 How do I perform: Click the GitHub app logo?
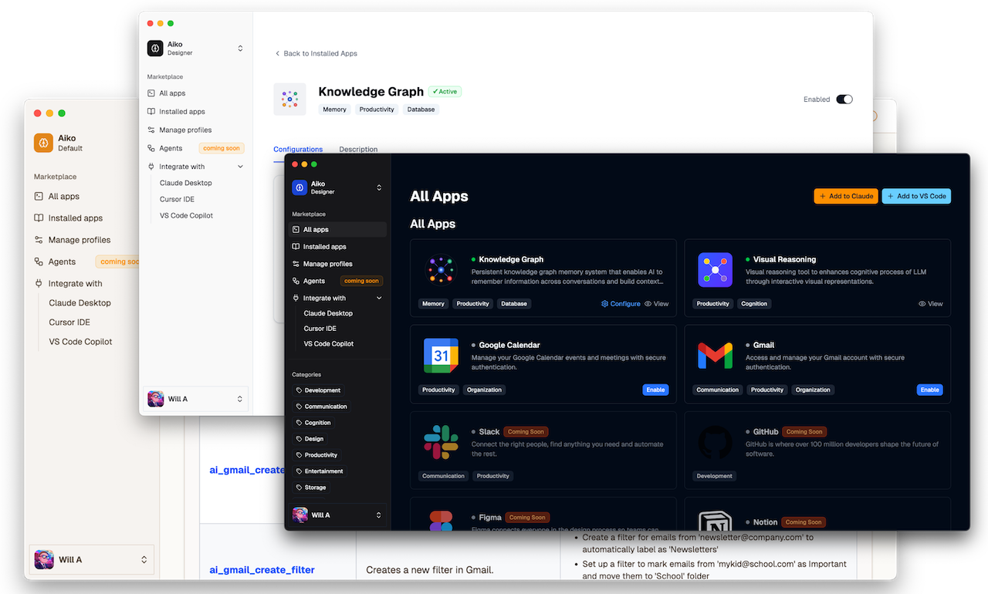tap(715, 442)
